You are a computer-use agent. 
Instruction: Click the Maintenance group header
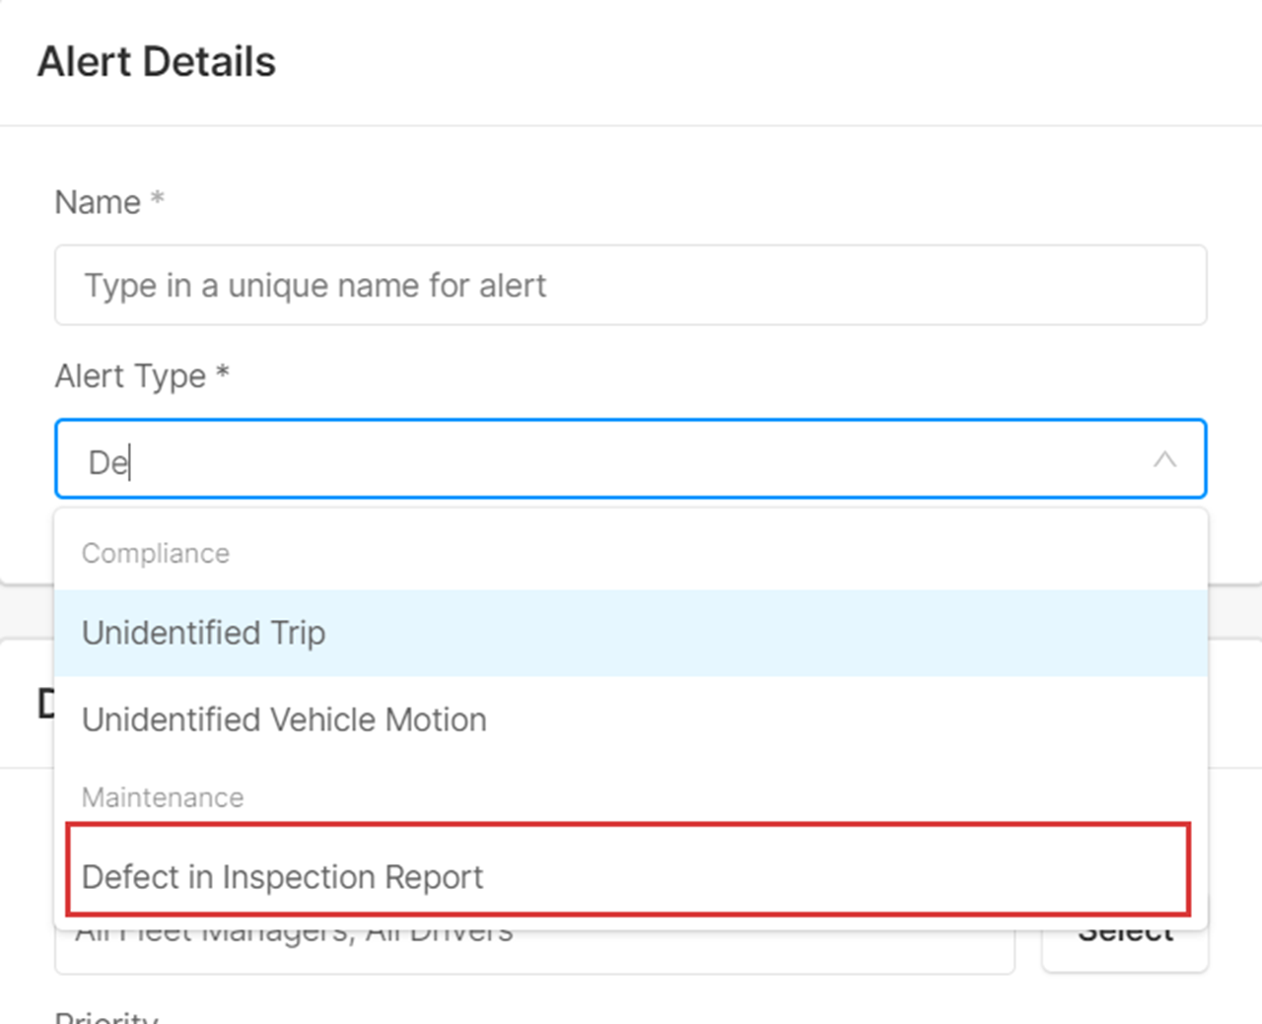[163, 797]
